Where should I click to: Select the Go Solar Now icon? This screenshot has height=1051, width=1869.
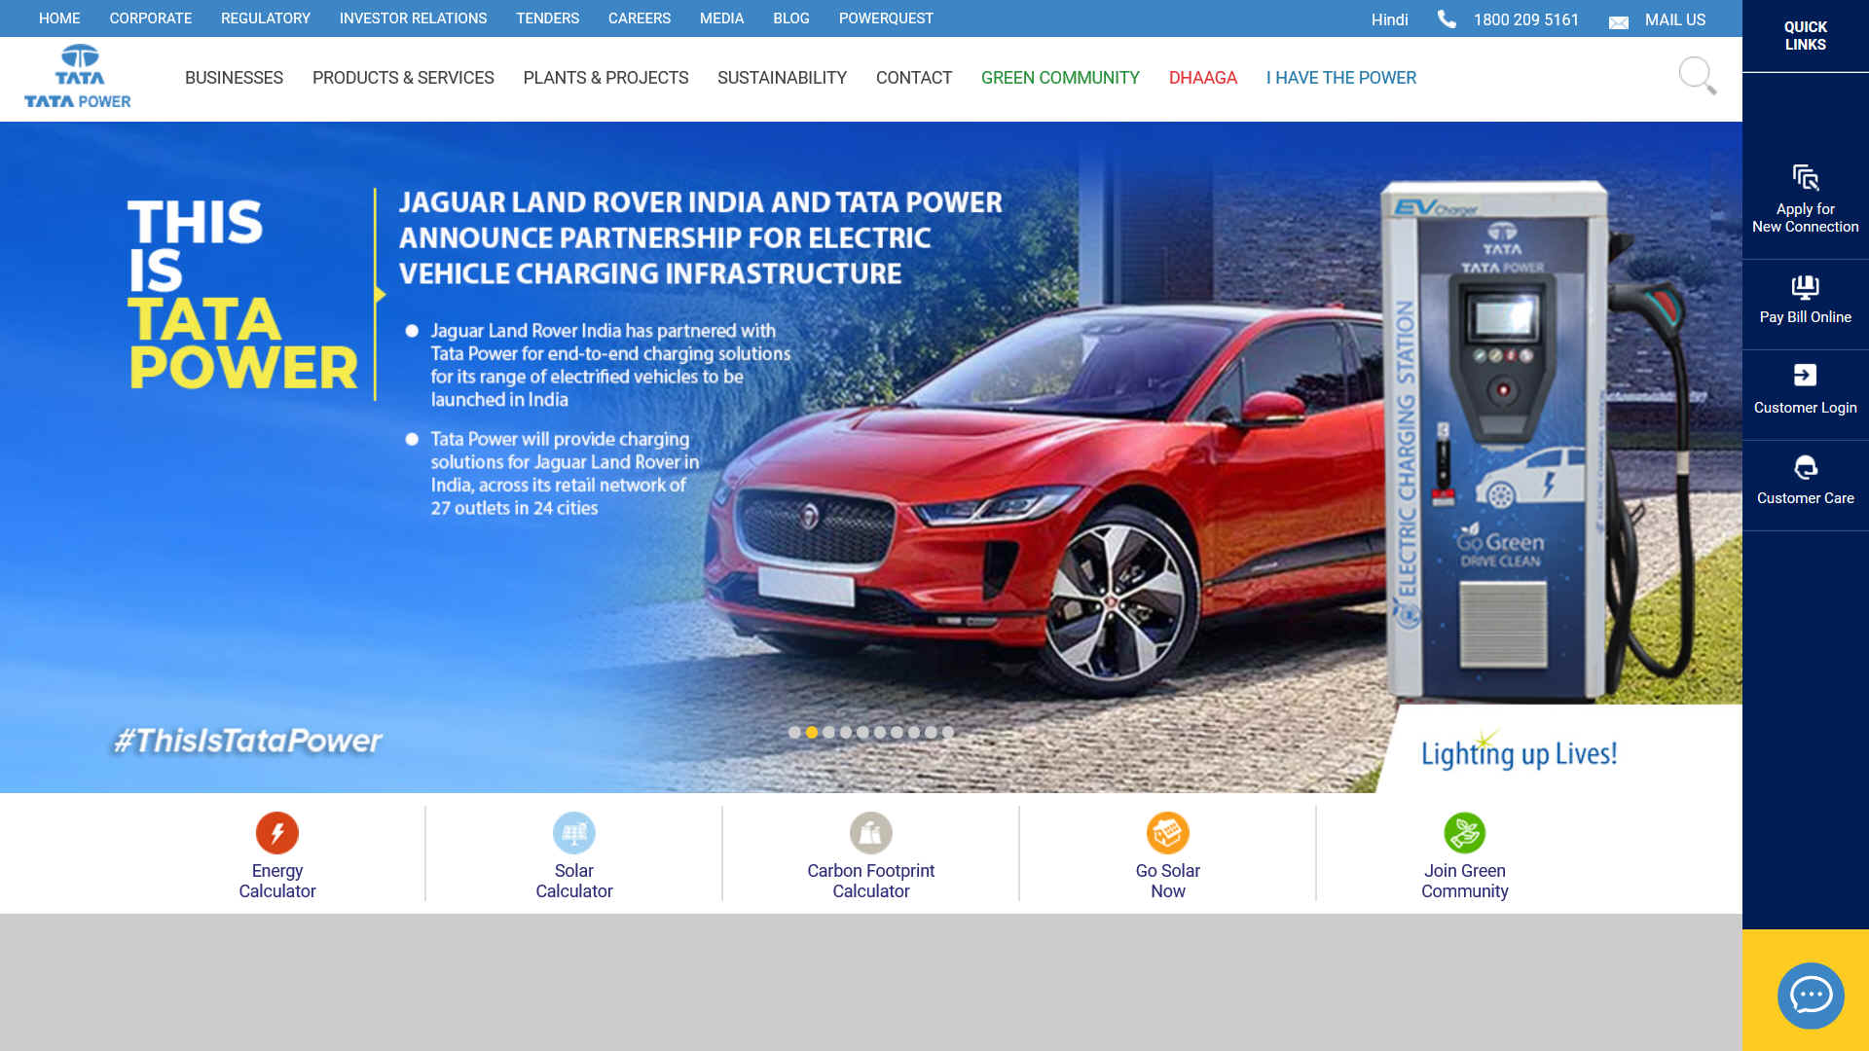click(1168, 833)
